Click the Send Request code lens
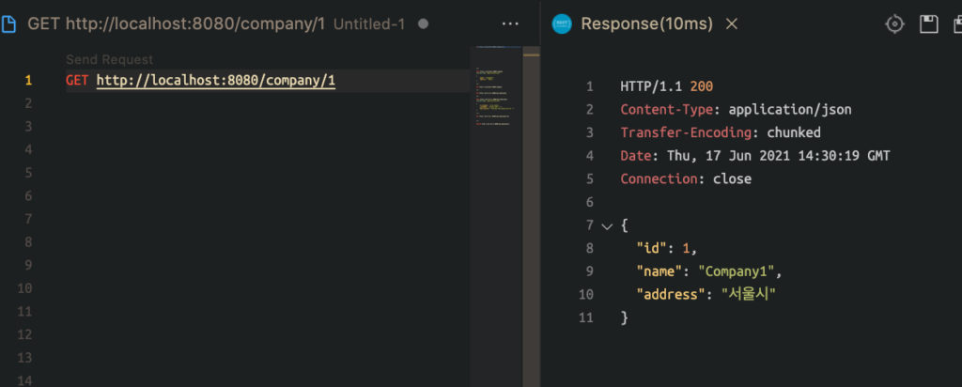The height and width of the screenshot is (387, 962). 109,59
